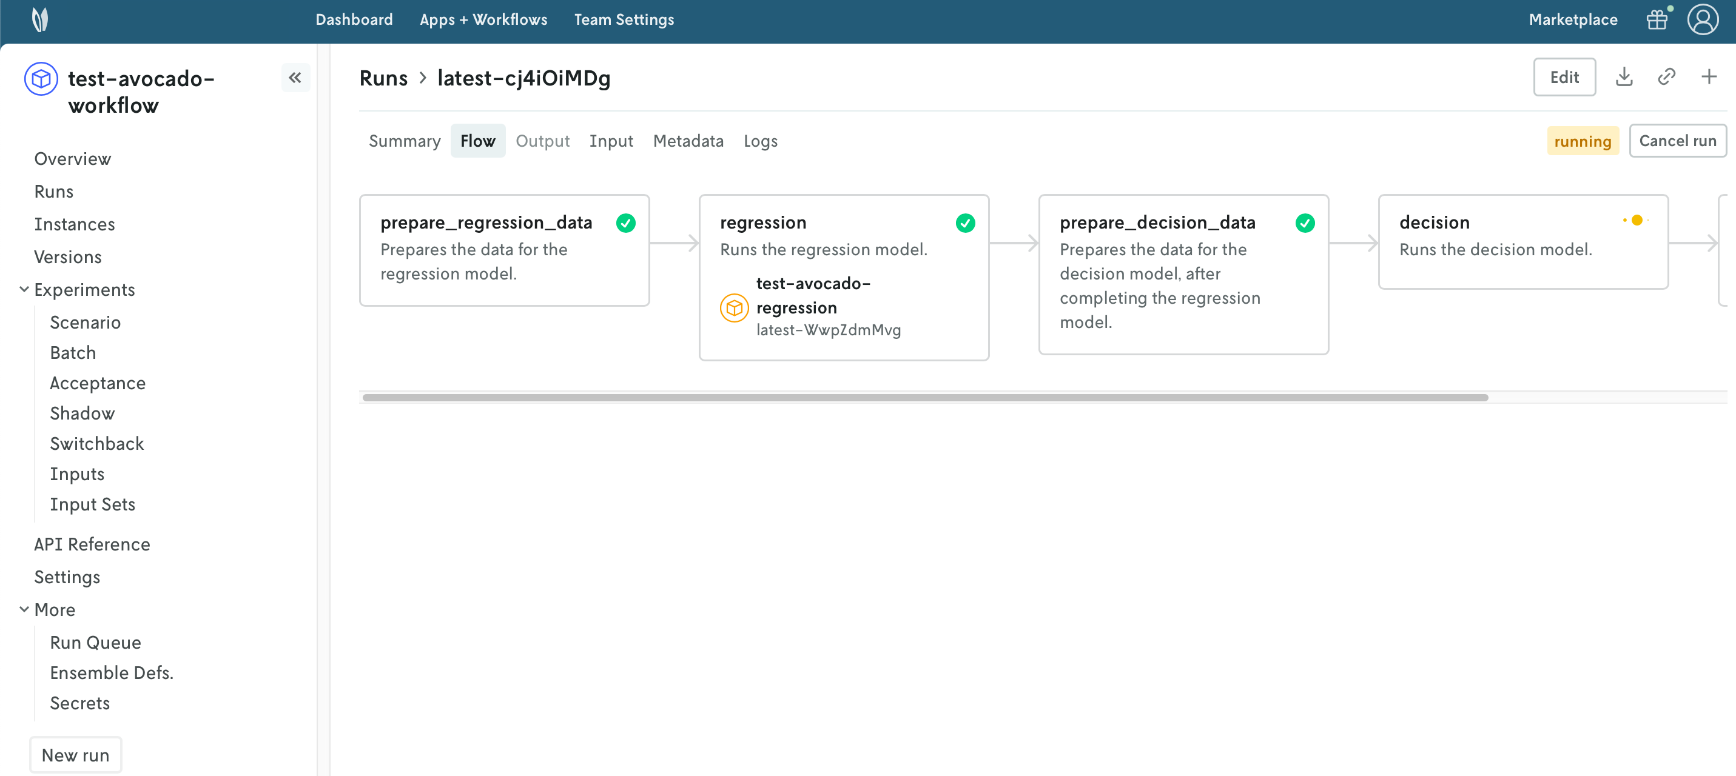Click green check on prepare_regression_data

tap(625, 223)
